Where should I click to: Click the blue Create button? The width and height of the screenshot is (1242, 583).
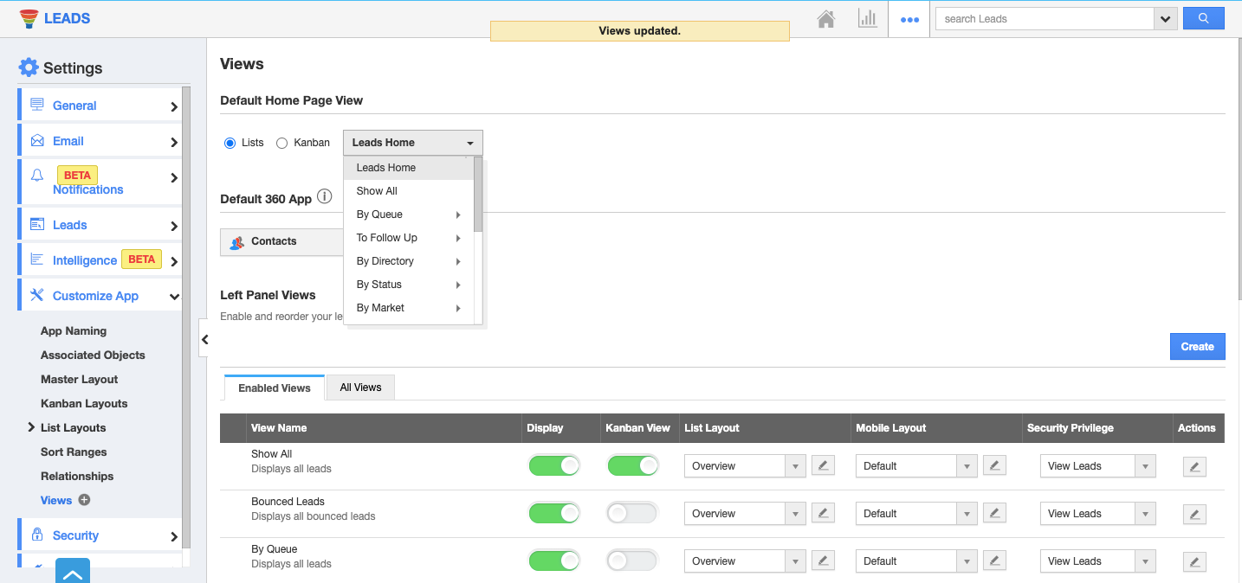point(1197,347)
